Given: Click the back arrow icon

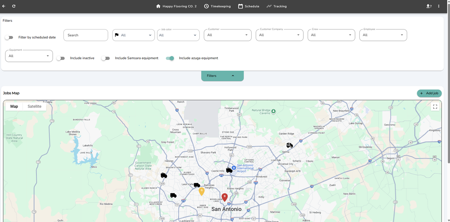Looking at the screenshot, I should pos(4,6).
